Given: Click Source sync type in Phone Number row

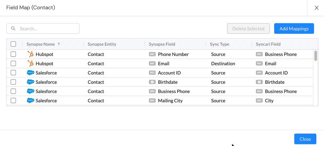Looking at the screenshot, I should click(218, 54).
